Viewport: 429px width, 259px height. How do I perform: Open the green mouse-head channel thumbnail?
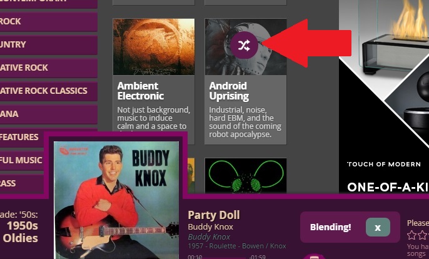click(246, 176)
